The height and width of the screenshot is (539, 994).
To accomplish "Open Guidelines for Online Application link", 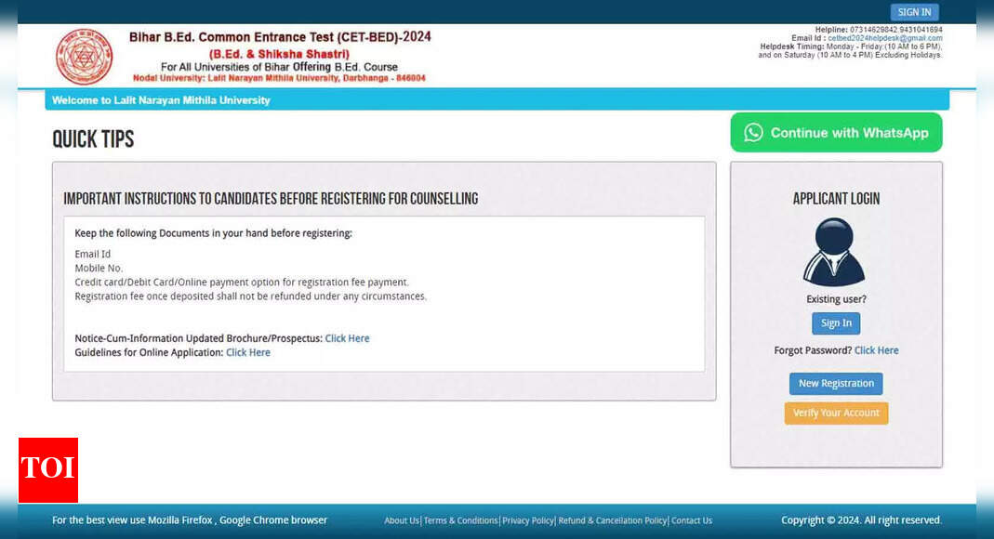I will click(x=247, y=352).
